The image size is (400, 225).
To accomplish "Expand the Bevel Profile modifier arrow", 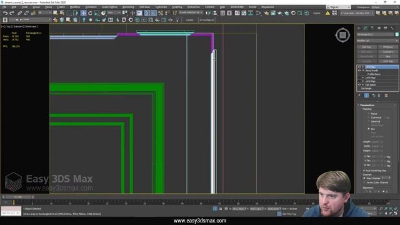I will click(363, 71).
